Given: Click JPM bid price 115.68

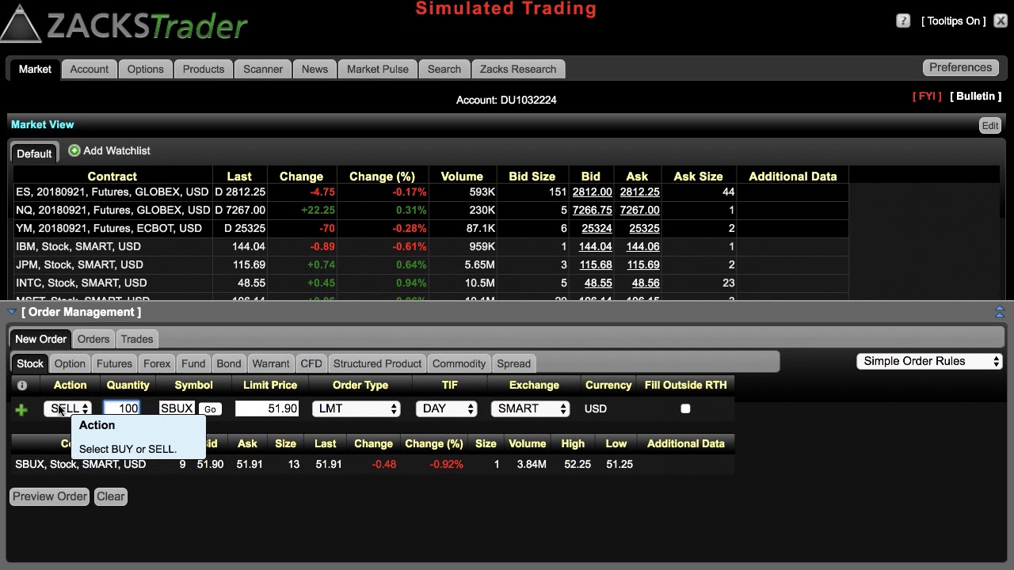Looking at the screenshot, I should coord(596,264).
